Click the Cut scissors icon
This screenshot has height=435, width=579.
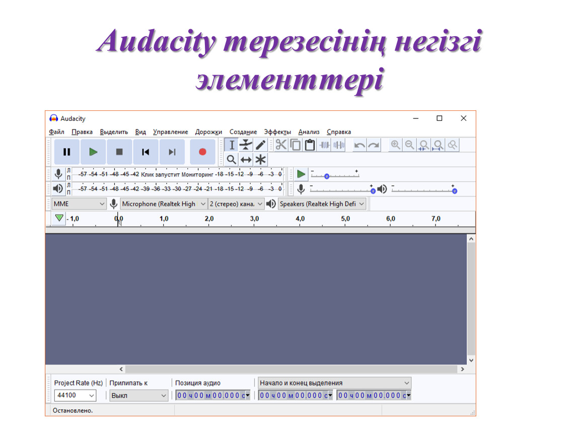point(281,145)
